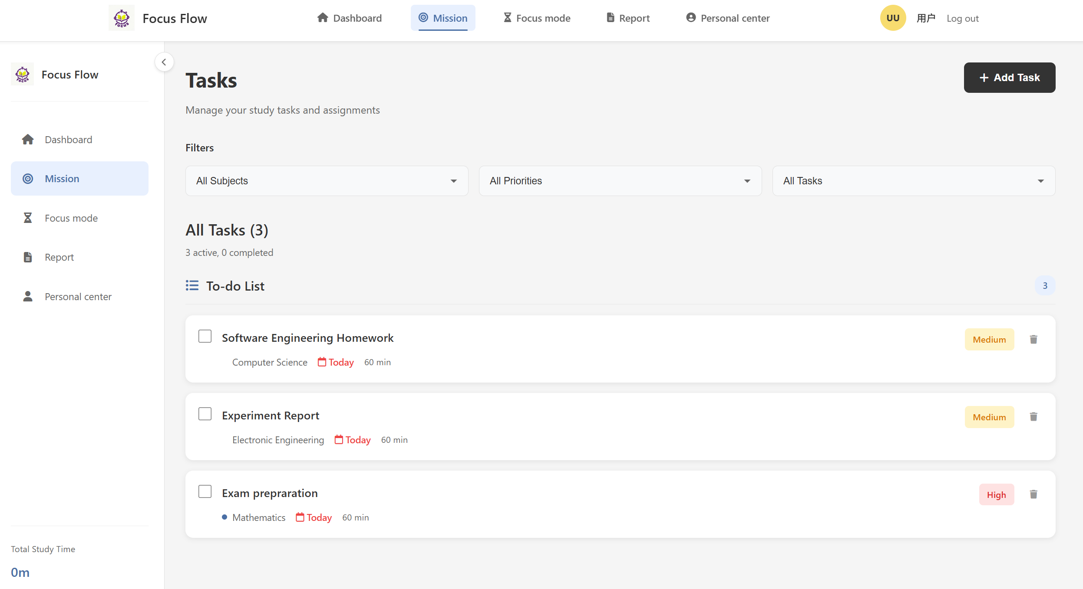
Task: Open Personal center from sidebar
Action: click(x=78, y=297)
